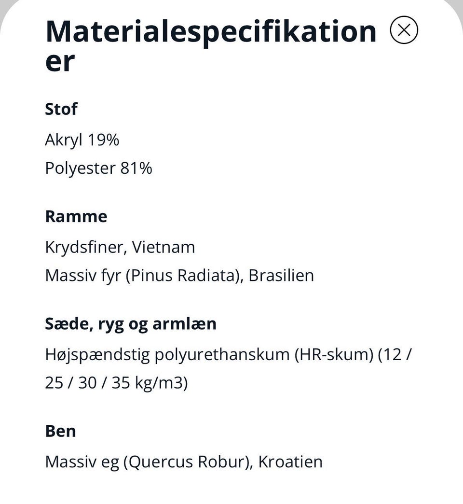Click the word Vietnam
The width and height of the screenshot is (463, 504).
(163, 247)
